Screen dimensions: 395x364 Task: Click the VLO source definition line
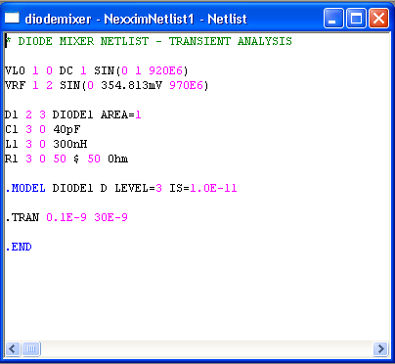[x=97, y=70]
